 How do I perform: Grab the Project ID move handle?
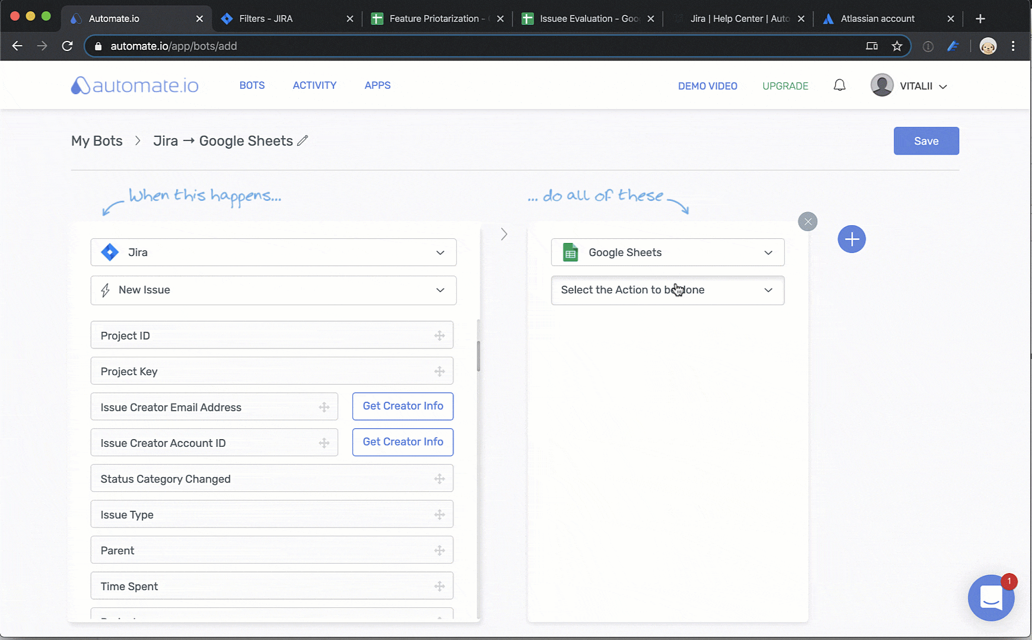(x=439, y=335)
